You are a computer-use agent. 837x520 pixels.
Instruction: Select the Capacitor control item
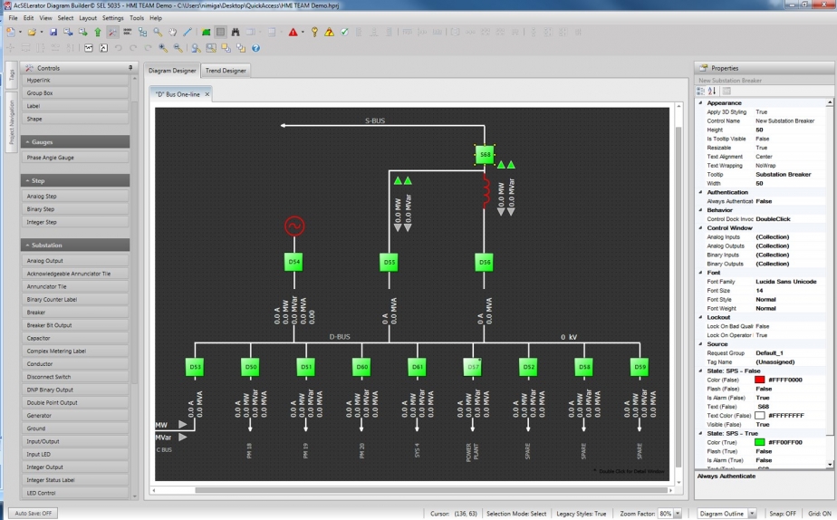click(39, 338)
